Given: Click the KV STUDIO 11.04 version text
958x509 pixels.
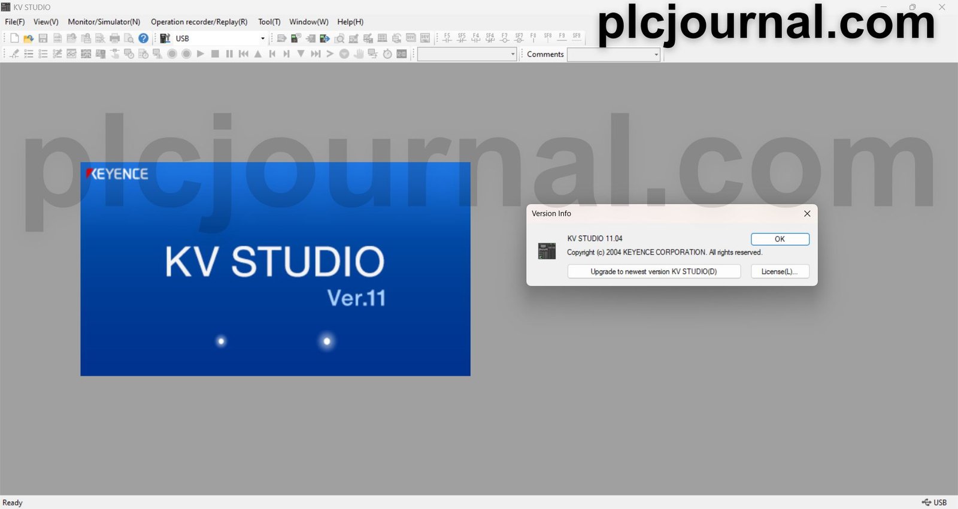Looking at the screenshot, I should 595,238.
